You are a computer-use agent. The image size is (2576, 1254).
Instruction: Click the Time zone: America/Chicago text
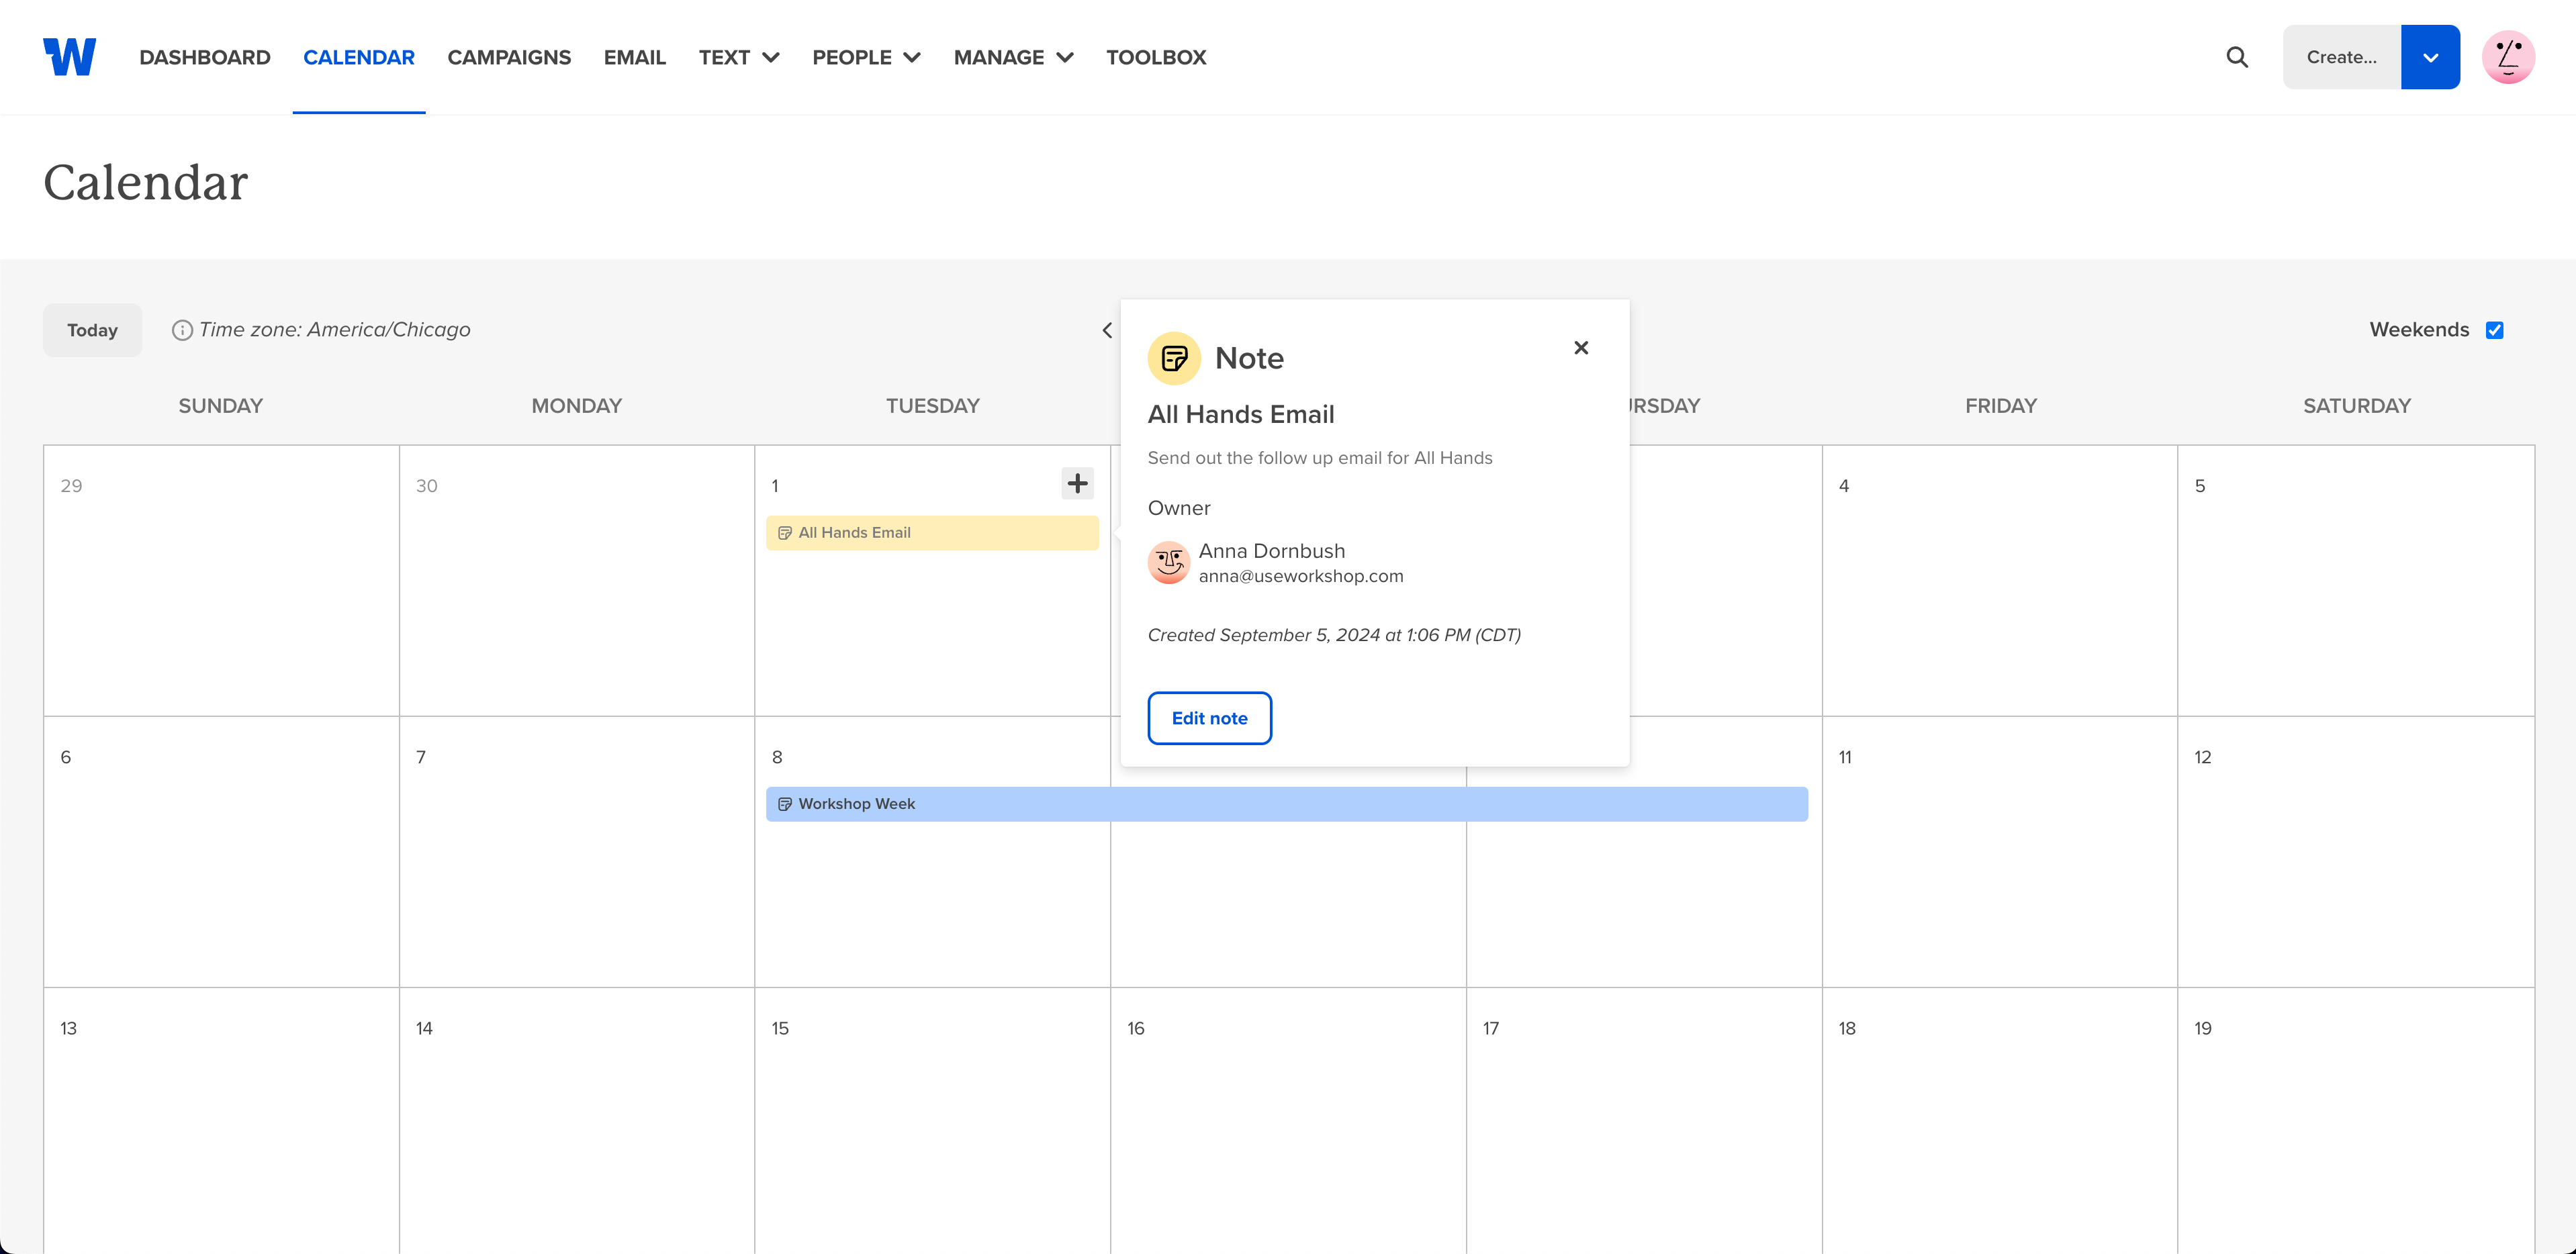pyautogui.click(x=334, y=330)
